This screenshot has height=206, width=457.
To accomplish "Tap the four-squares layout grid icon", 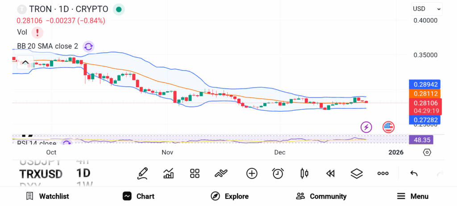I will pos(195,173).
